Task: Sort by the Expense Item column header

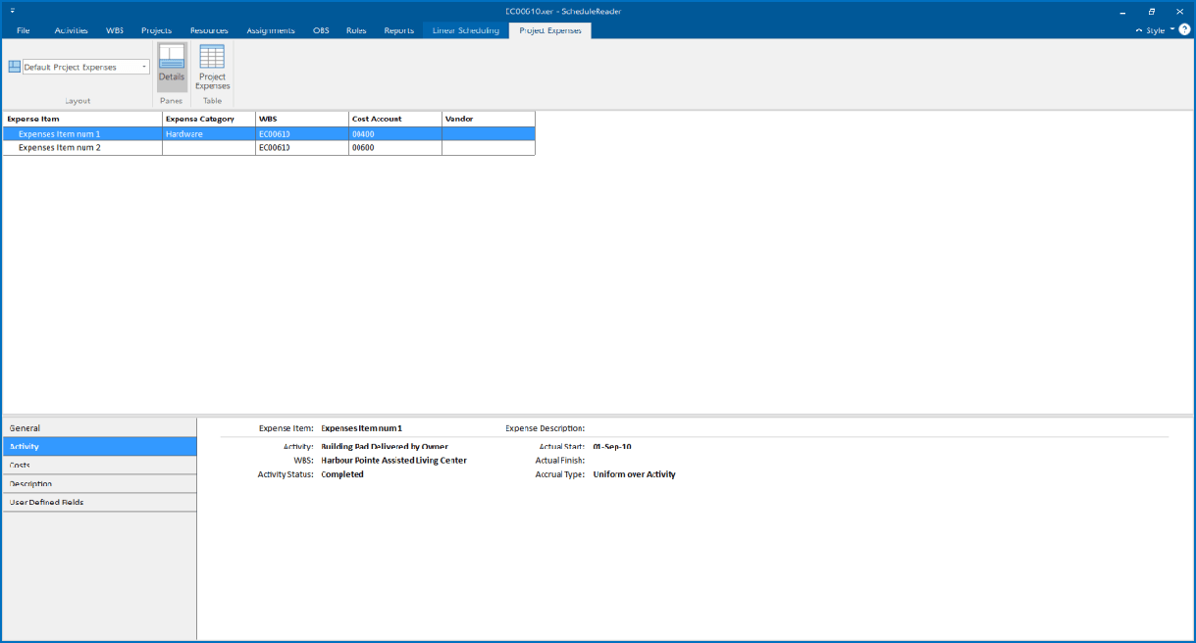Action: click(82, 119)
